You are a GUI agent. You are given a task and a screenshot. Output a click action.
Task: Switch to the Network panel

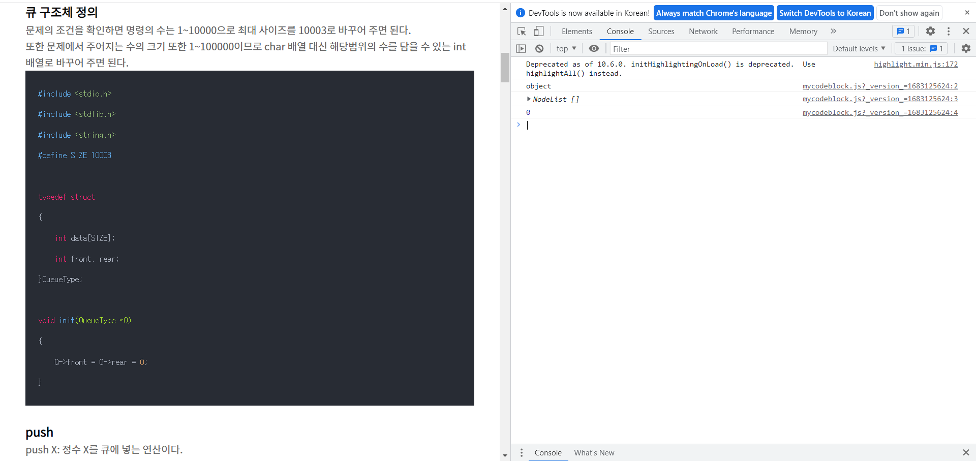703,31
